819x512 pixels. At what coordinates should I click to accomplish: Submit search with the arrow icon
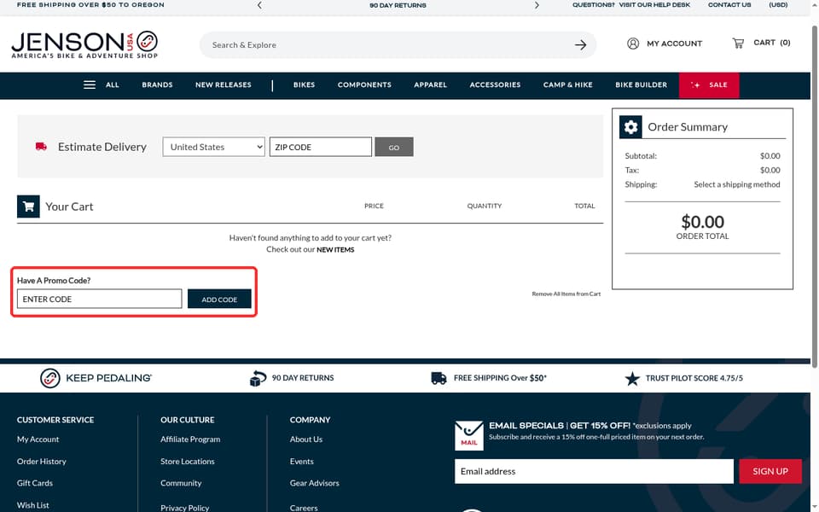(x=580, y=45)
